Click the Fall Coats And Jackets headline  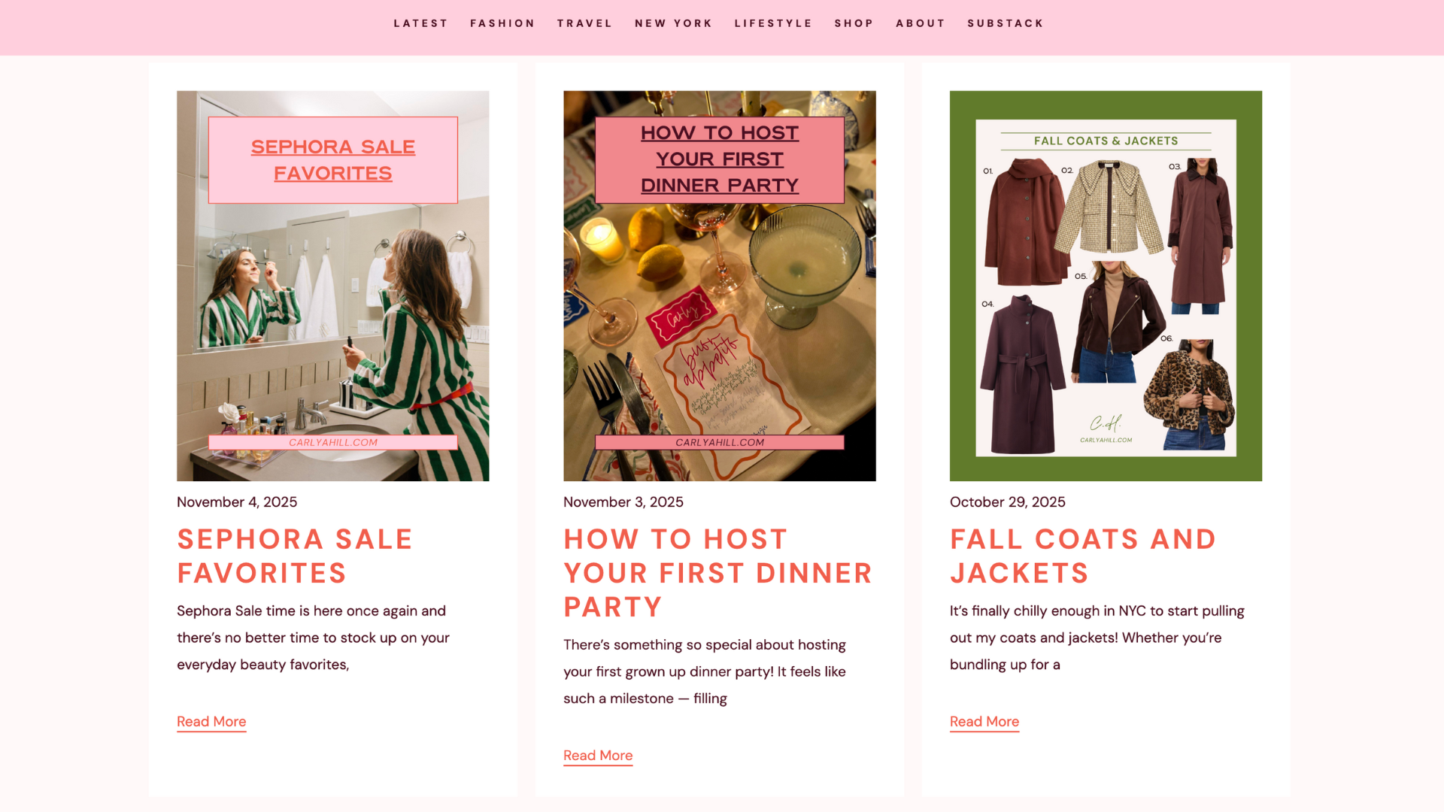pos(1083,556)
